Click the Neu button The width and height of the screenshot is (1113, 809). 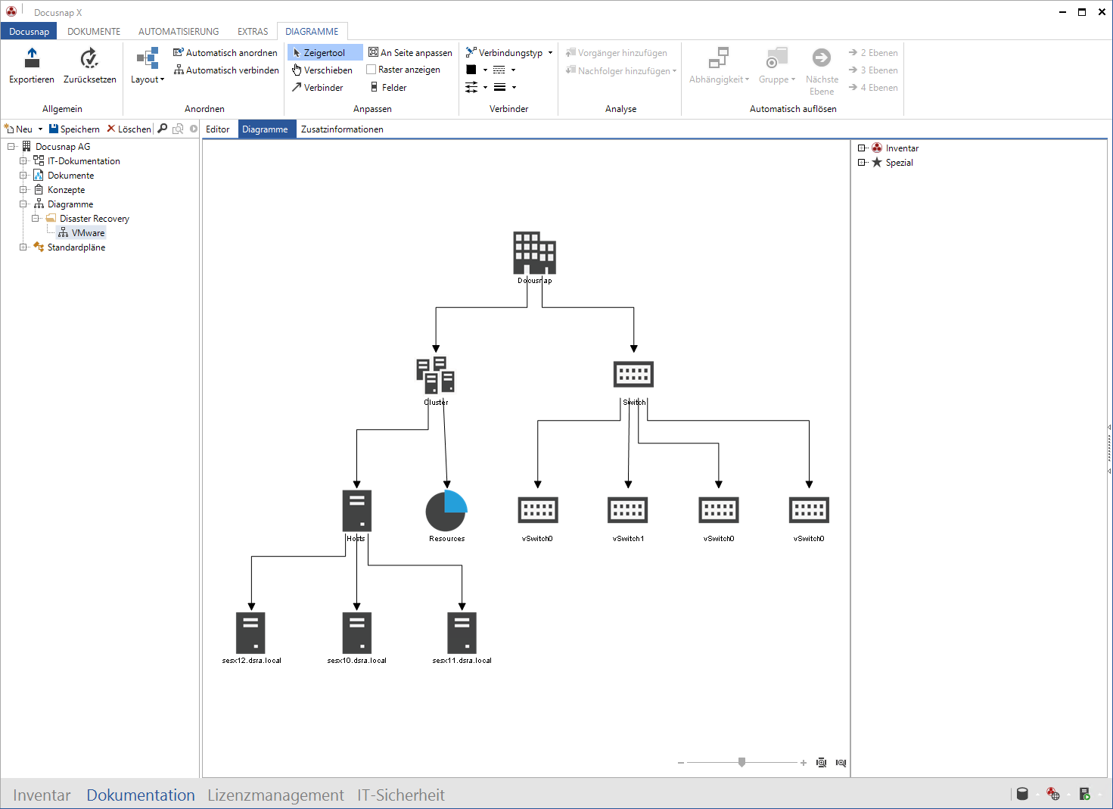point(19,129)
